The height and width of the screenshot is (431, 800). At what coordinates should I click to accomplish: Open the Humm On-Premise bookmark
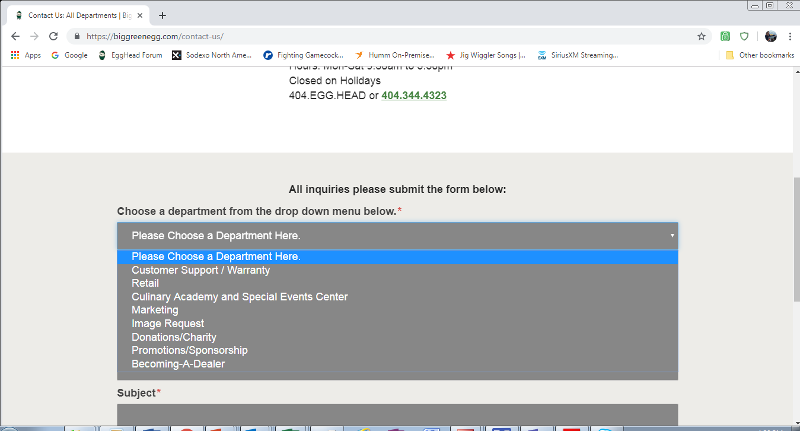pyautogui.click(x=395, y=55)
